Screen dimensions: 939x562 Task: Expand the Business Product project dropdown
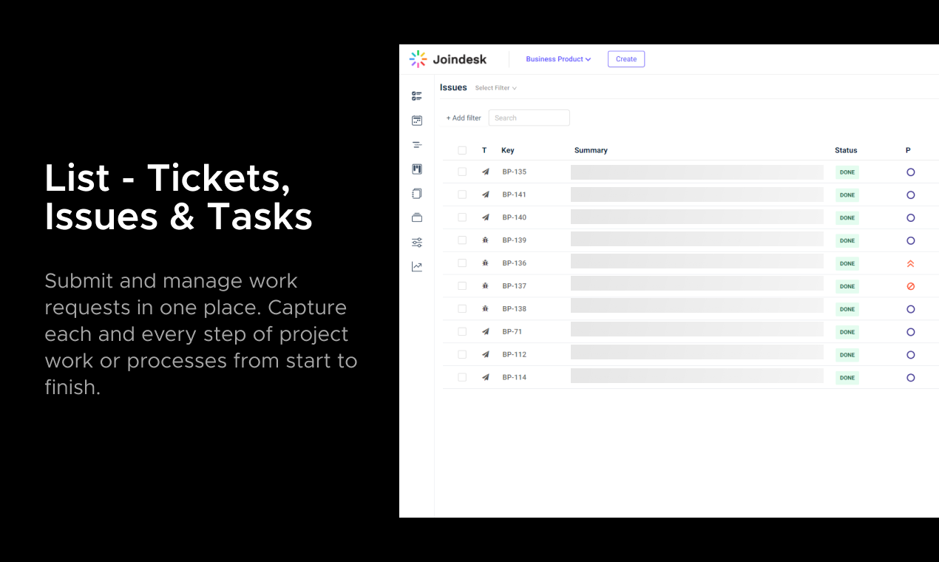tap(558, 59)
